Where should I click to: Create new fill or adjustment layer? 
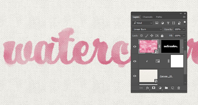tap(160, 88)
